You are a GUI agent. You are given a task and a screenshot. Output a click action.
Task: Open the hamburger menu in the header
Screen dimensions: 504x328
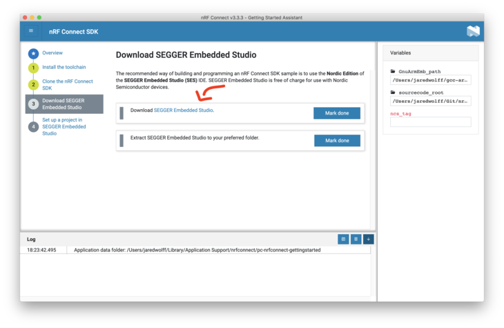point(31,31)
